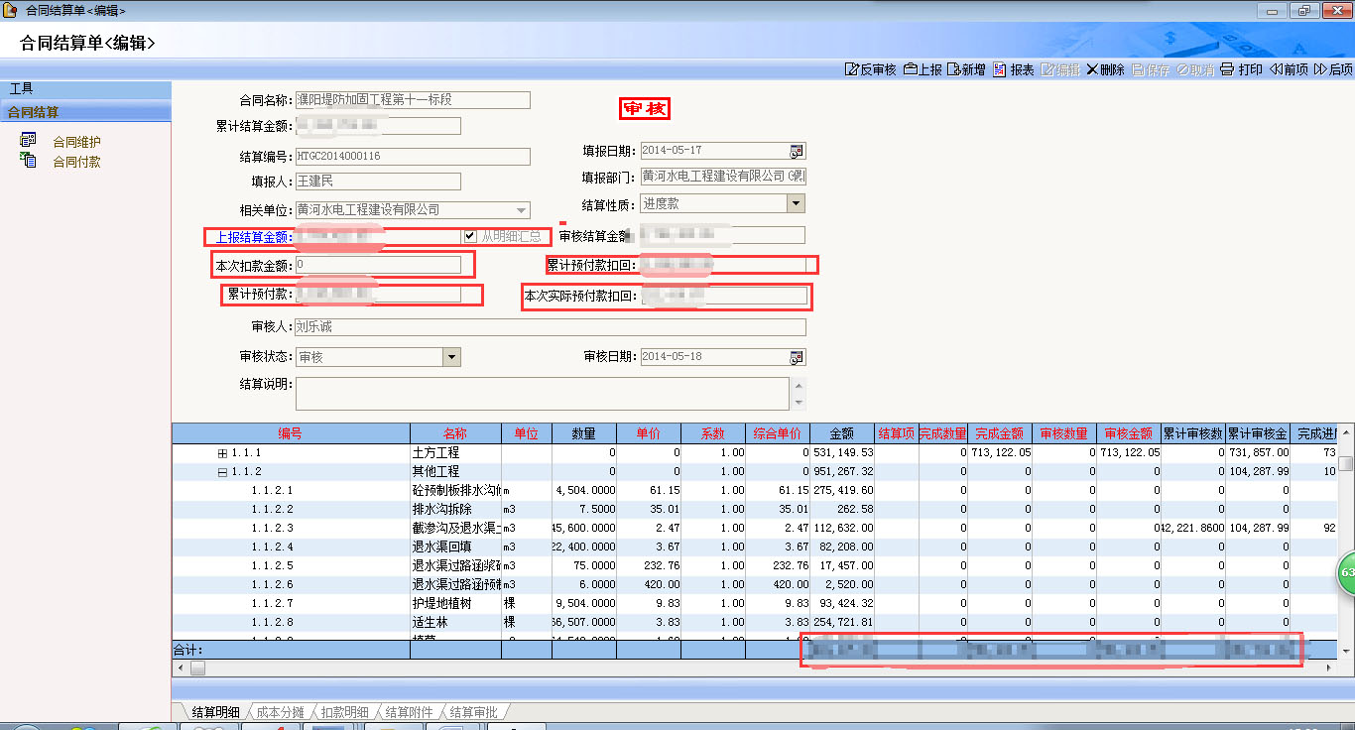
Task: Switch to the 结算审批 tab
Action: pyautogui.click(x=474, y=712)
